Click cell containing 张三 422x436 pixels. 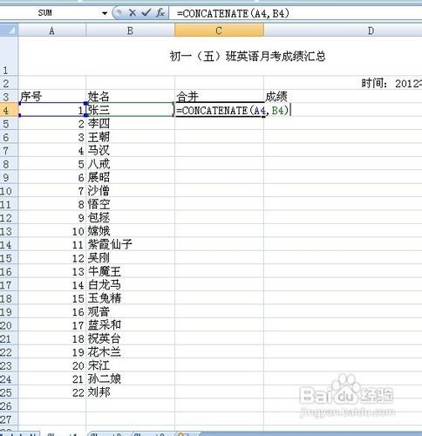pos(130,110)
